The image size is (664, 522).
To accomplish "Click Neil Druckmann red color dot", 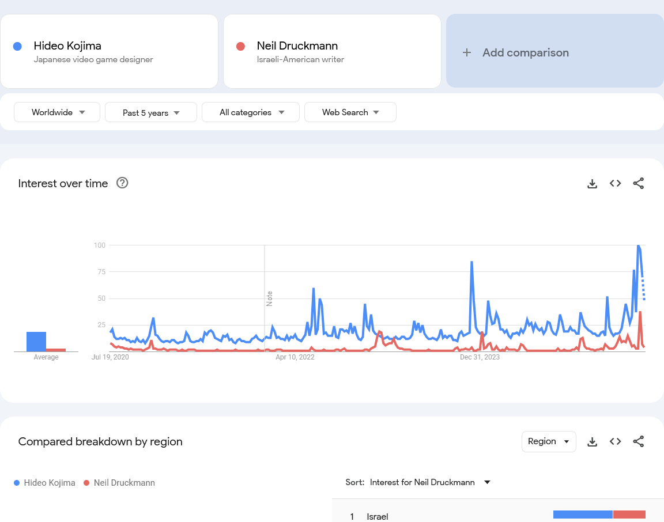I will click(x=240, y=46).
